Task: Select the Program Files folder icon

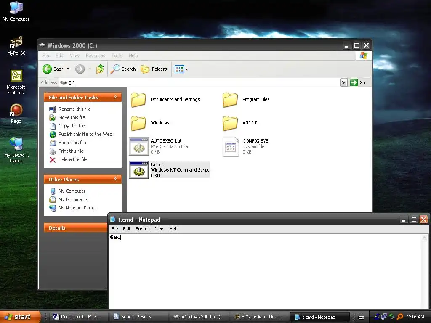Action: (x=230, y=99)
